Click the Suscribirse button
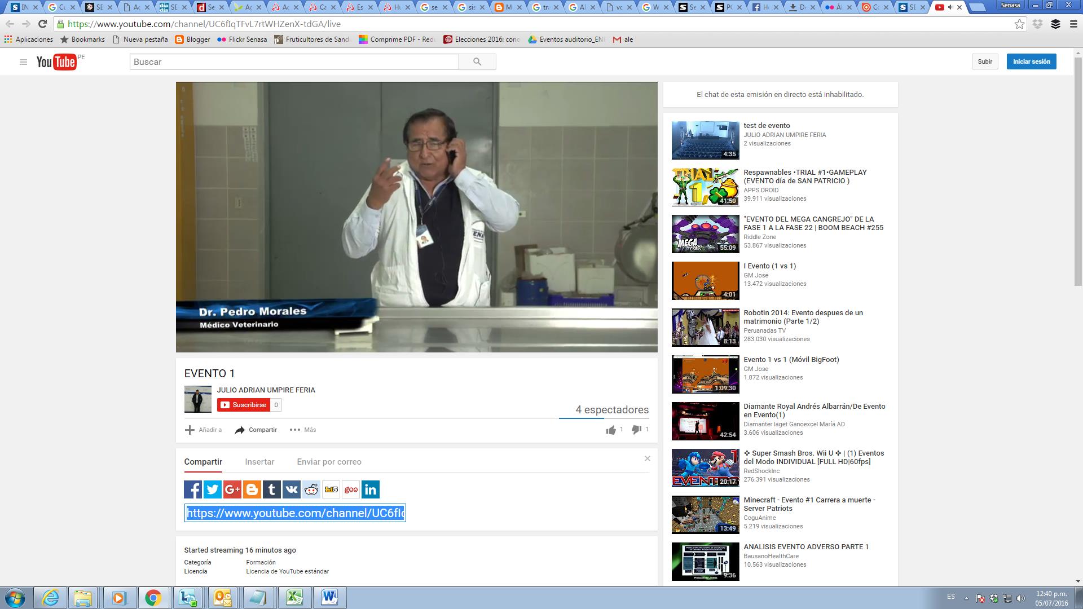The height and width of the screenshot is (609, 1083). (x=243, y=405)
